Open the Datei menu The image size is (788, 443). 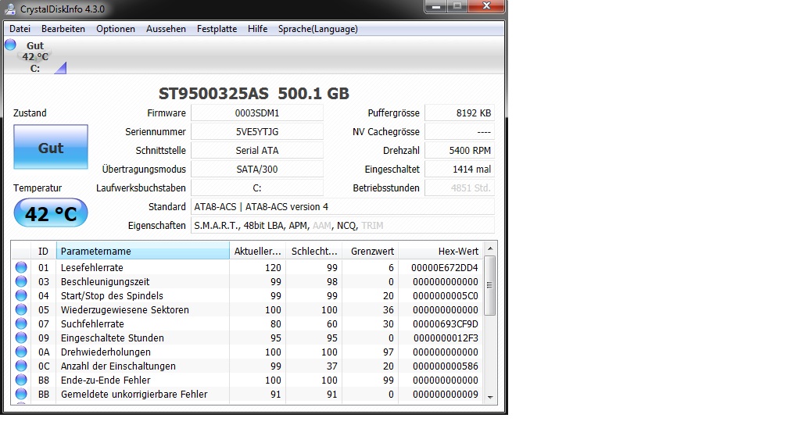point(20,29)
